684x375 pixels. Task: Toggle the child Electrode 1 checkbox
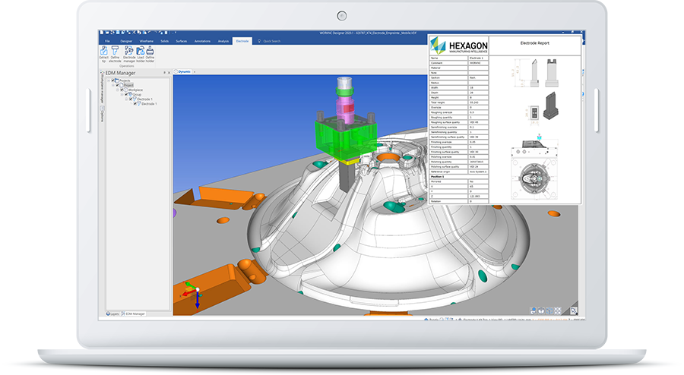coord(135,104)
